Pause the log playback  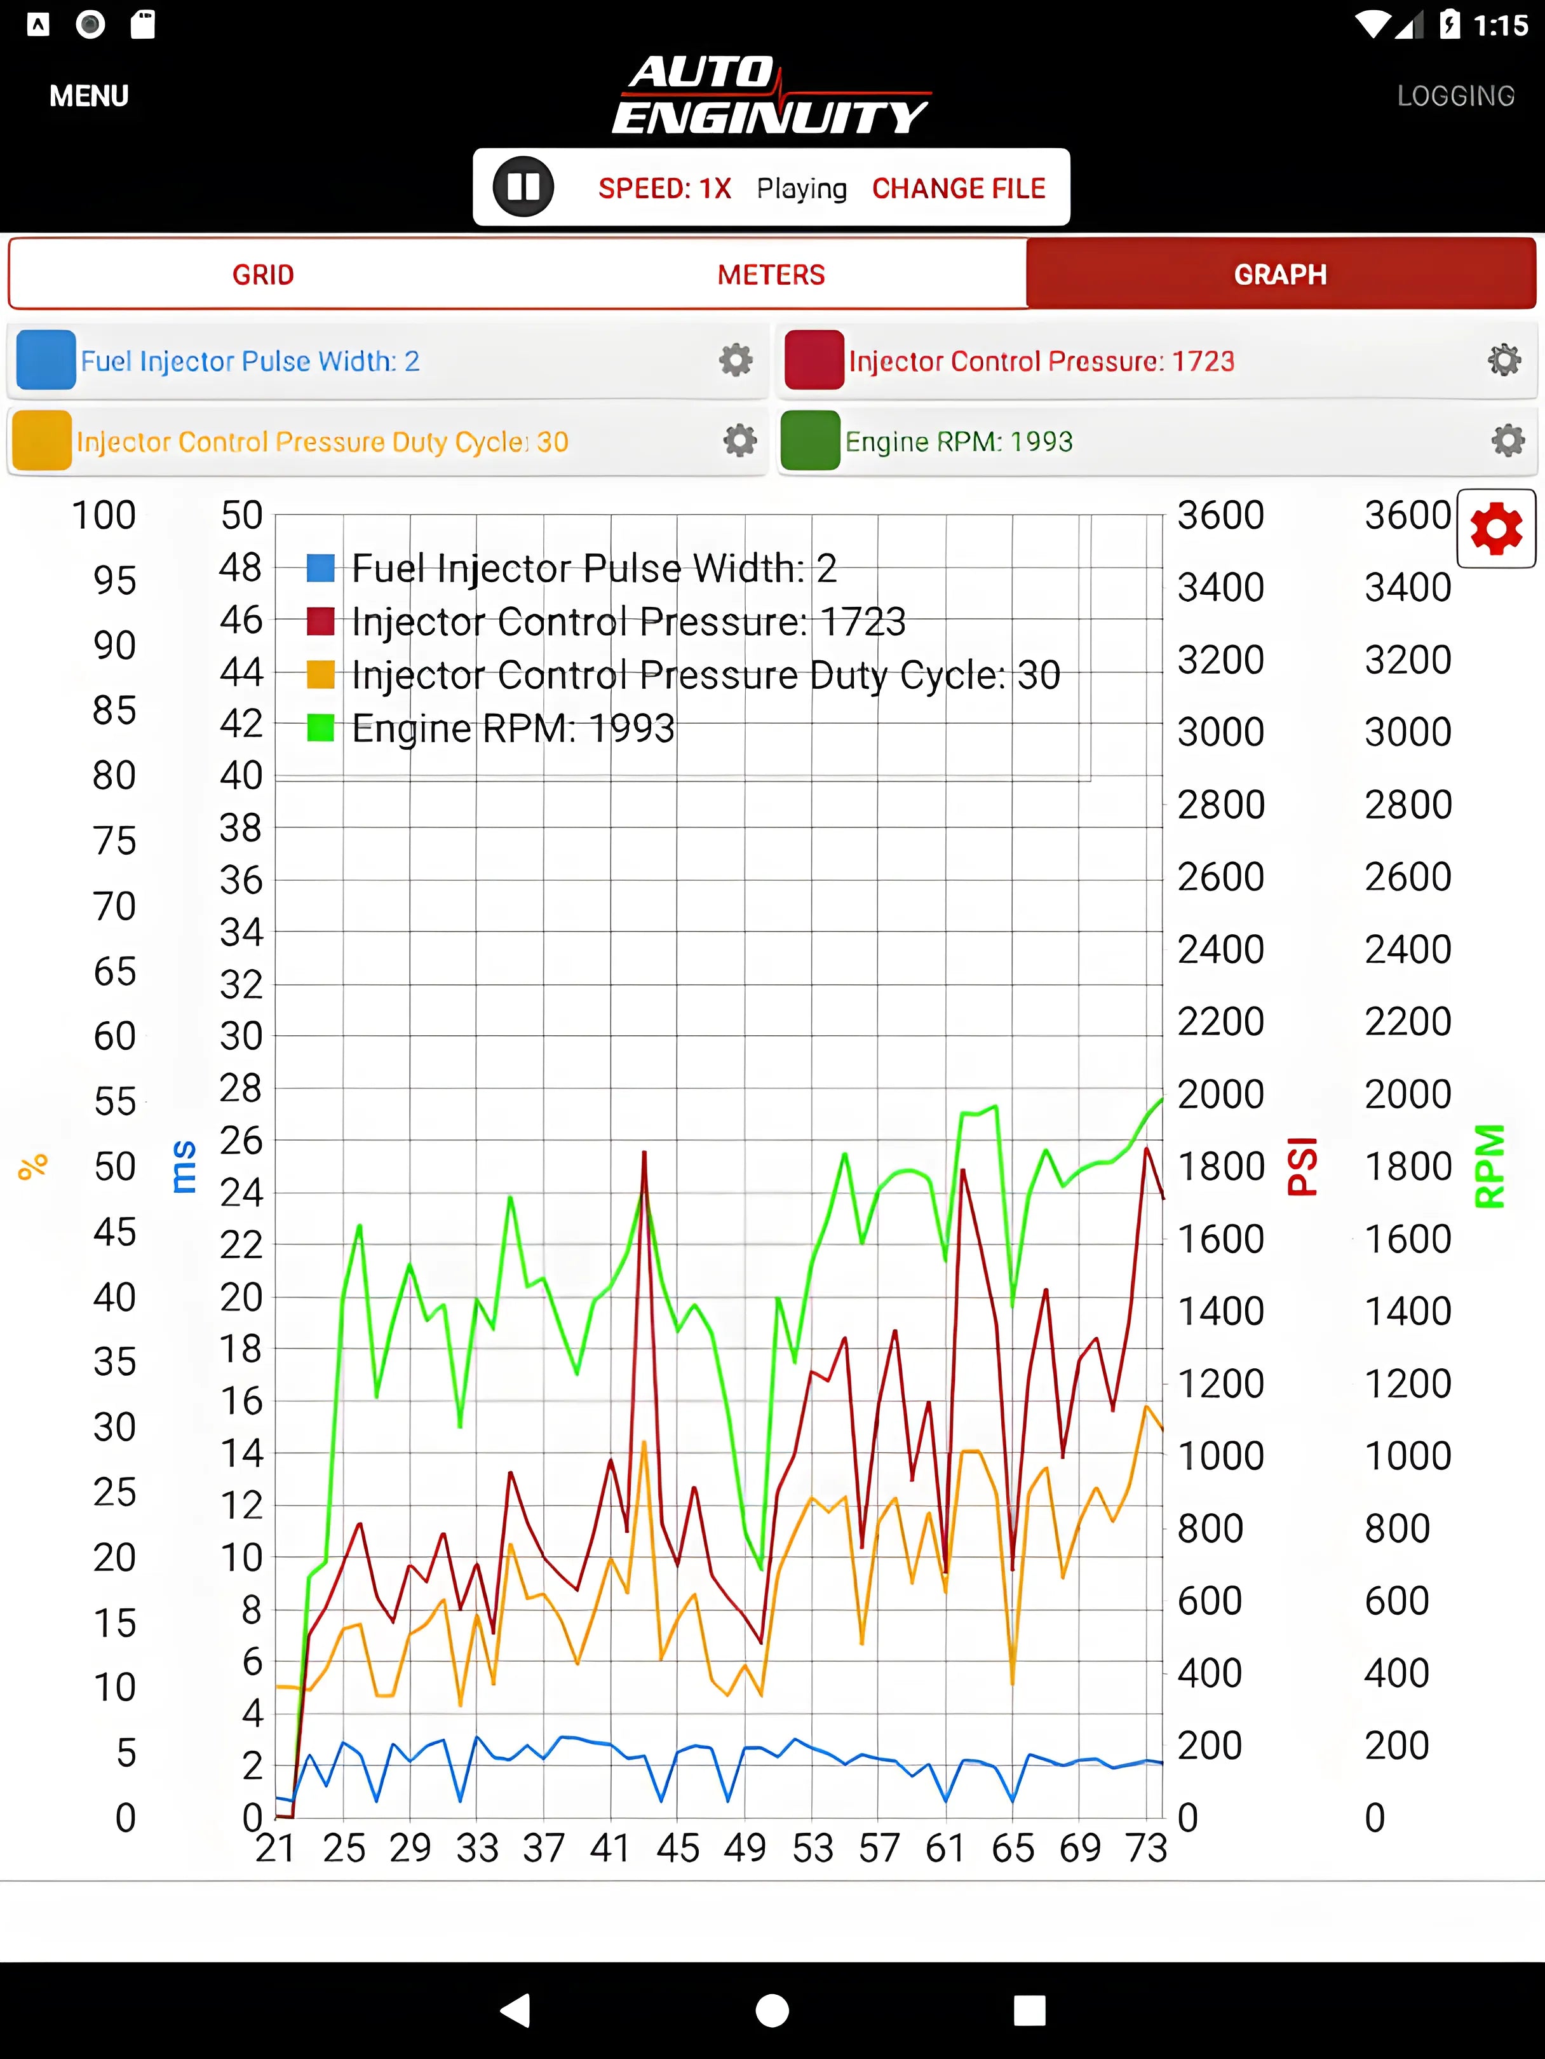click(x=523, y=187)
